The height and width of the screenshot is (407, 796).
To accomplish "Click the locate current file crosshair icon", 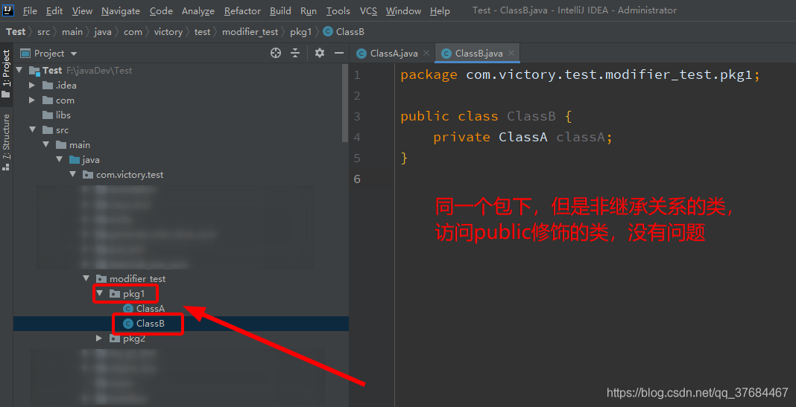I will click(x=276, y=53).
